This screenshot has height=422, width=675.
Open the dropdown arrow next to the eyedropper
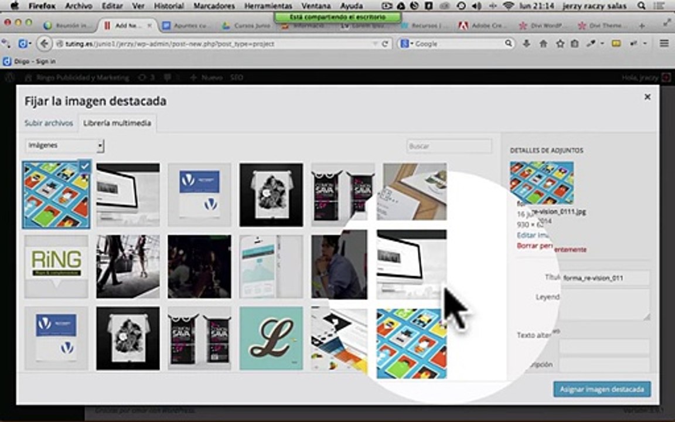[x=602, y=43]
